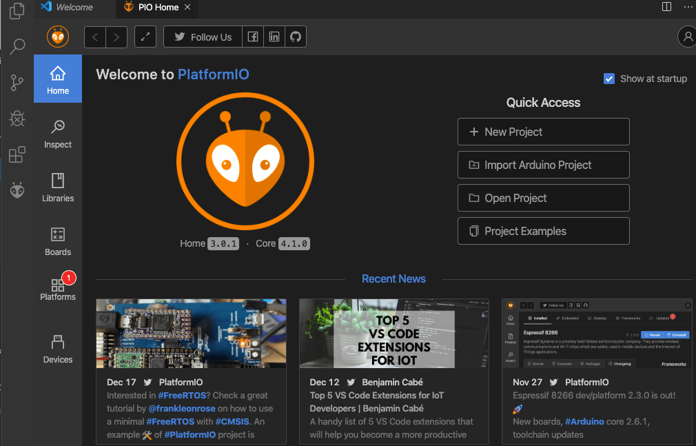Uncheck Show at startup checkbox
This screenshot has width=696, height=446.
[609, 79]
